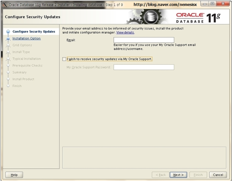Click the Finish button at bottom
232x181 pixels.
(198, 175)
